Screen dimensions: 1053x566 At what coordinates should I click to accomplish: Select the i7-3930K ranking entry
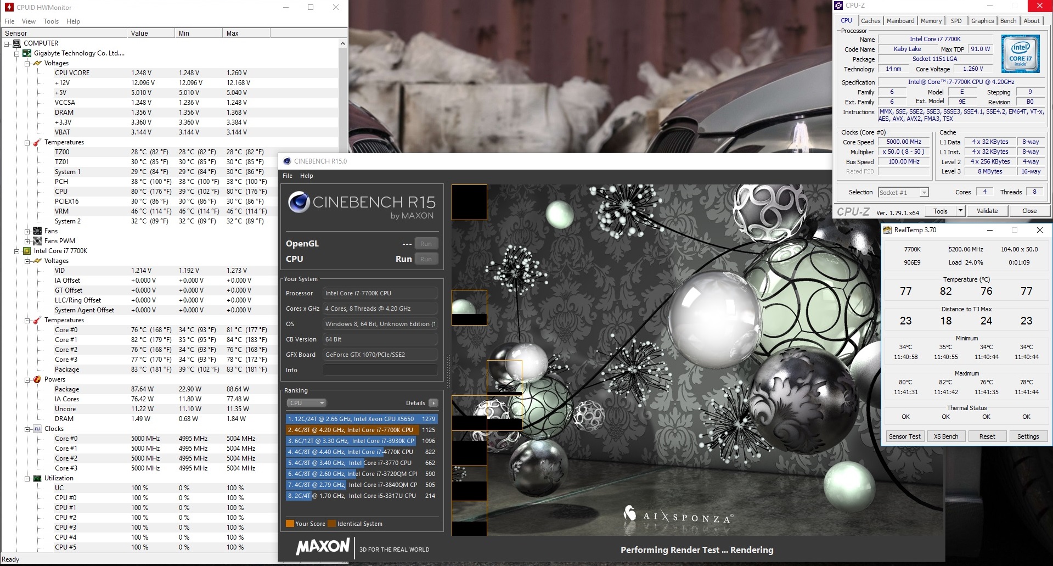[362, 441]
